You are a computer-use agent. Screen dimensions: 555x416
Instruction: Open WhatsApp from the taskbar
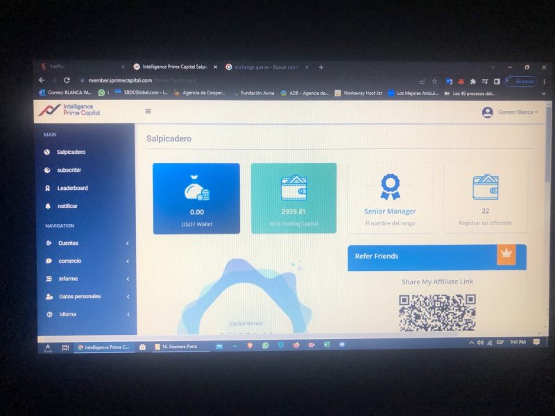(x=266, y=345)
